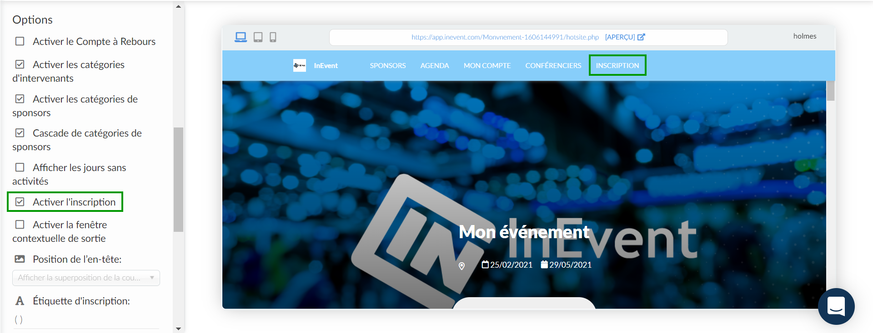Toggle Cascade de catégories de sponsors

tap(20, 133)
